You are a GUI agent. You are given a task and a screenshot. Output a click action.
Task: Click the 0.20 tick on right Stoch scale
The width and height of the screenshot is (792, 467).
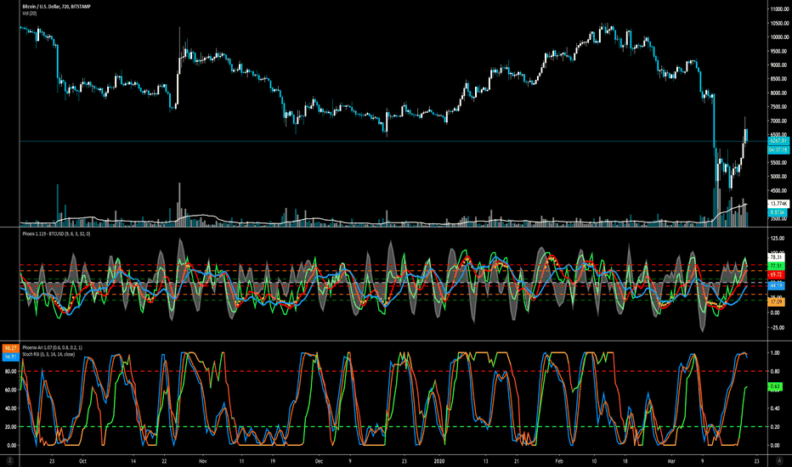click(774, 427)
